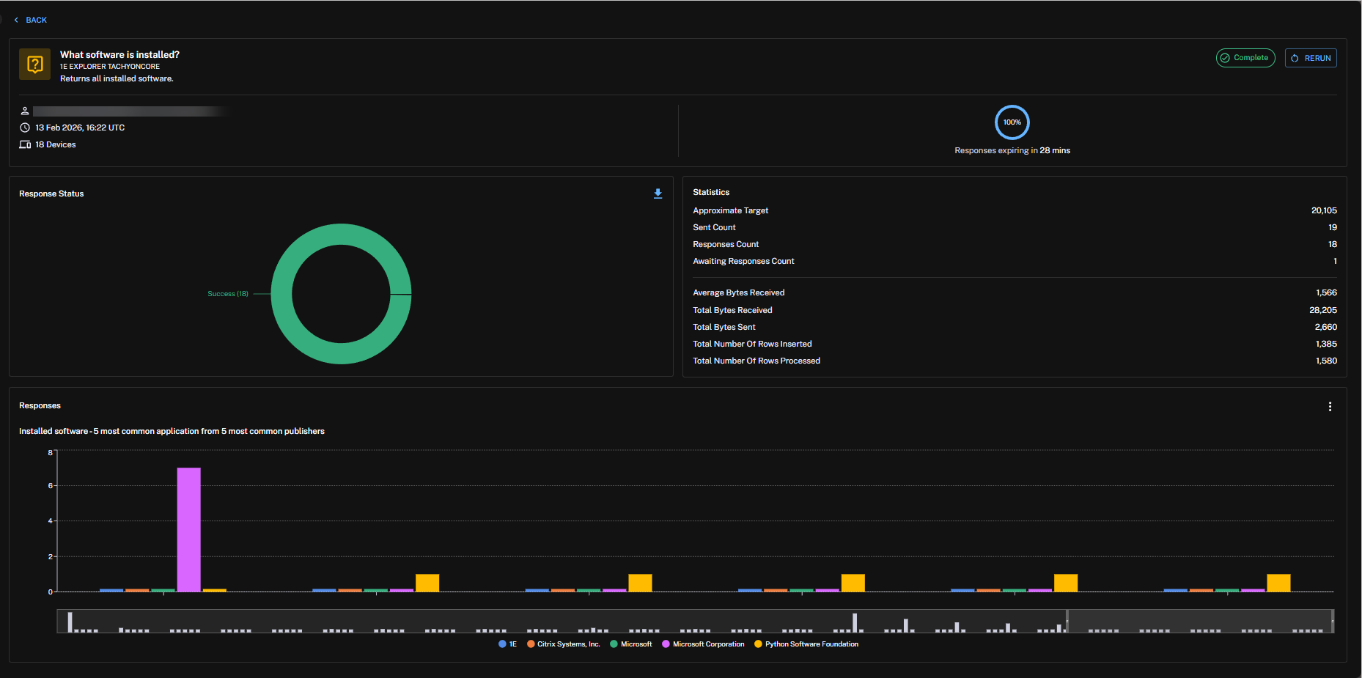Click the right handle of chart range navigator
The image size is (1362, 678).
click(1332, 621)
